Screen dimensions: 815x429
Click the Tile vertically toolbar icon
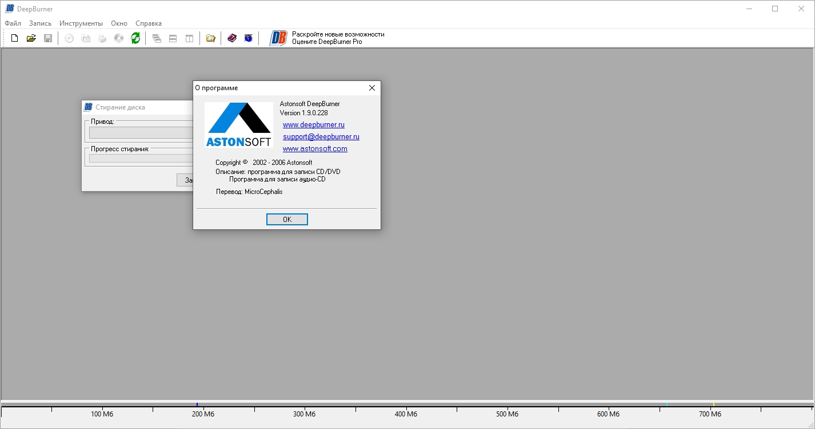[189, 38]
